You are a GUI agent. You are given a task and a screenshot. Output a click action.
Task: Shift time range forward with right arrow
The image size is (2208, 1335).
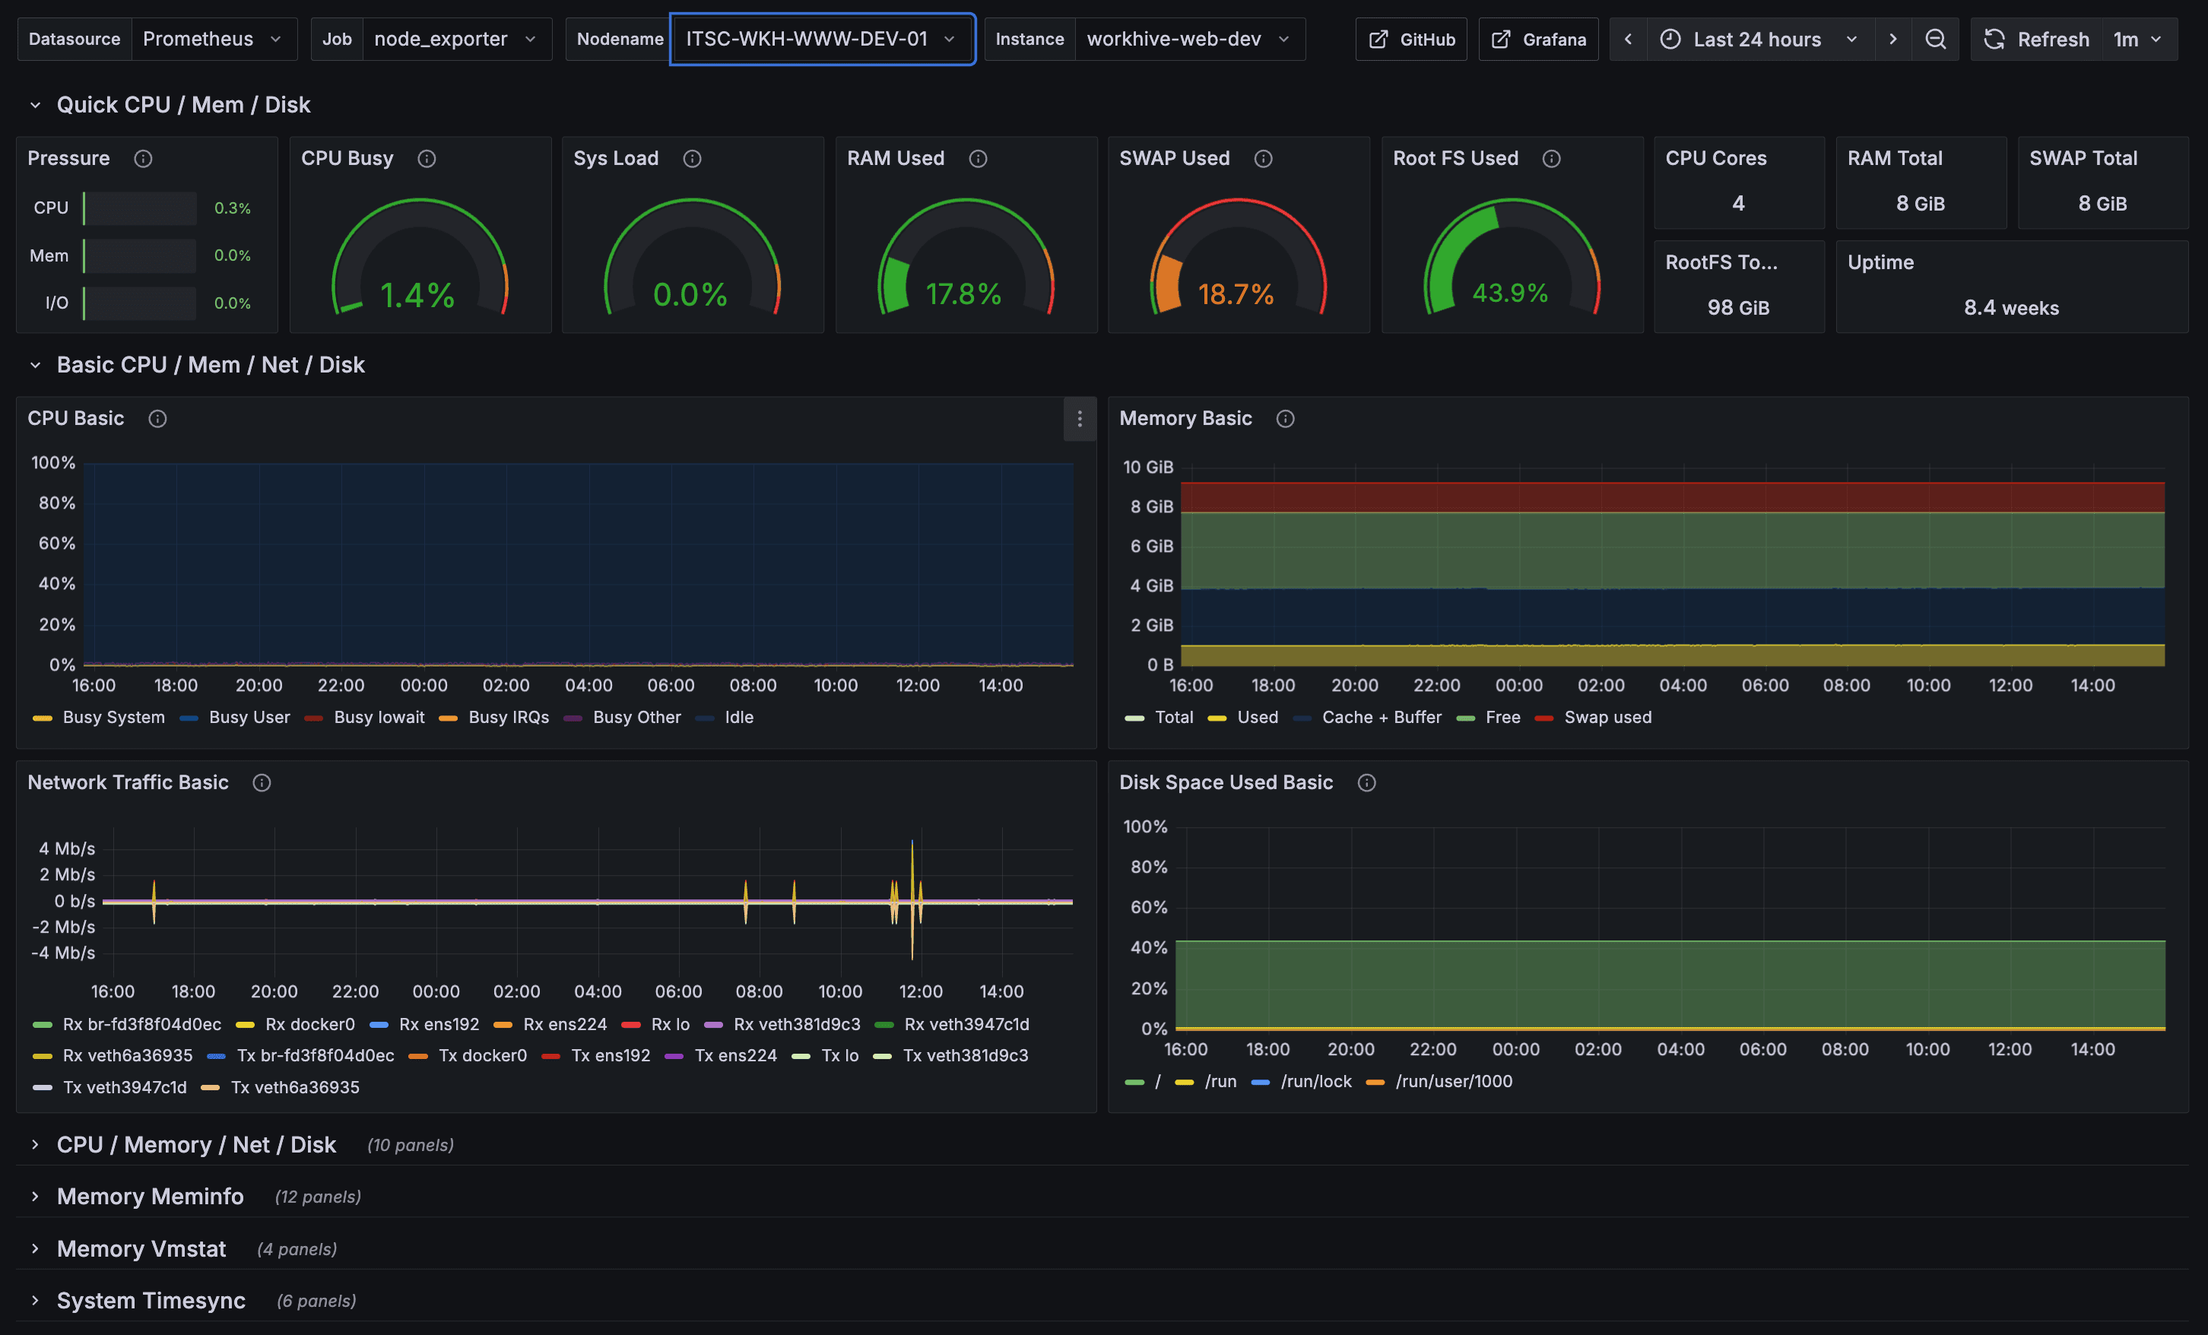click(x=1892, y=40)
